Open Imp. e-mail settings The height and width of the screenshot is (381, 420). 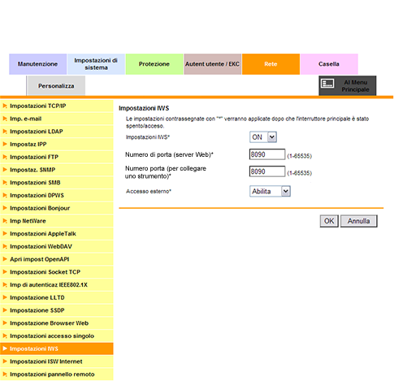coord(57,119)
